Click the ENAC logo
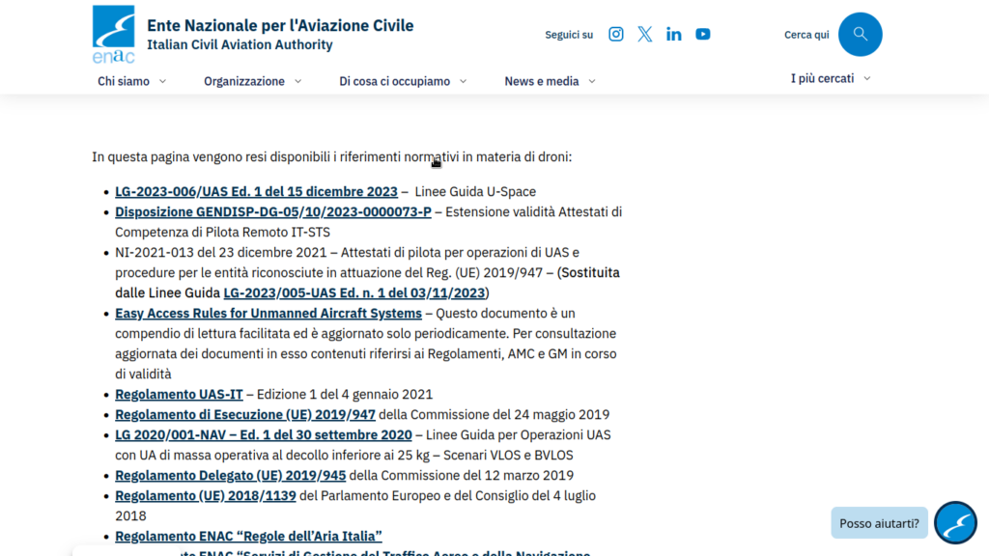This screenshot has height=556, width=989. click(x=114, y=35)
